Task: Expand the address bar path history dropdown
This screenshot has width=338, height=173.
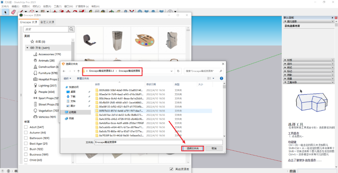Action: click(171, 71)
